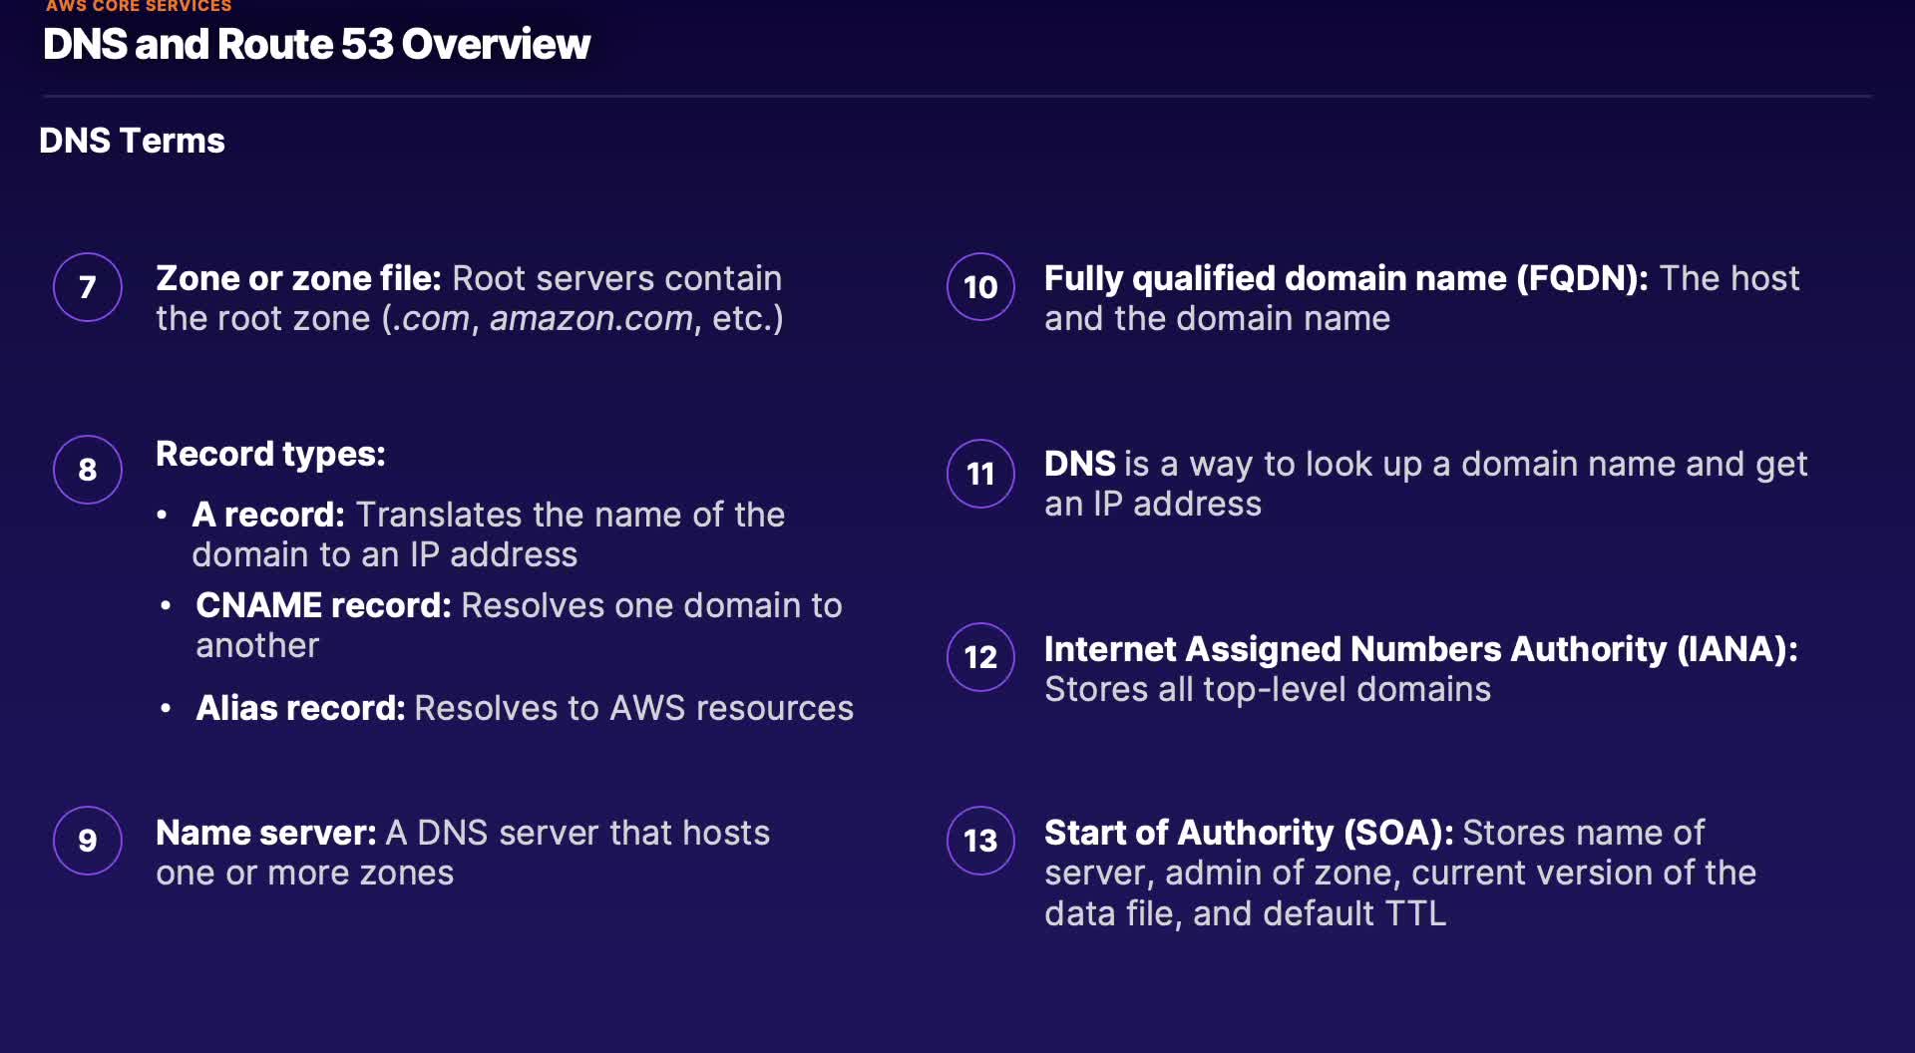Click the circled number 10 badge

click(x=980, y=287)
